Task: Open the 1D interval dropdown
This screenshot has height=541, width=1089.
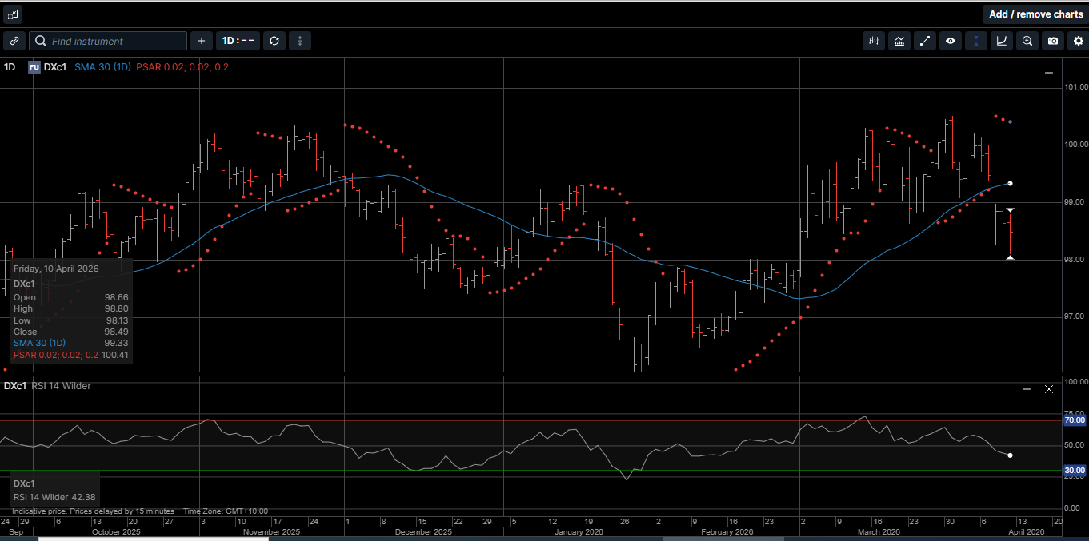Action: coord(238,41)
